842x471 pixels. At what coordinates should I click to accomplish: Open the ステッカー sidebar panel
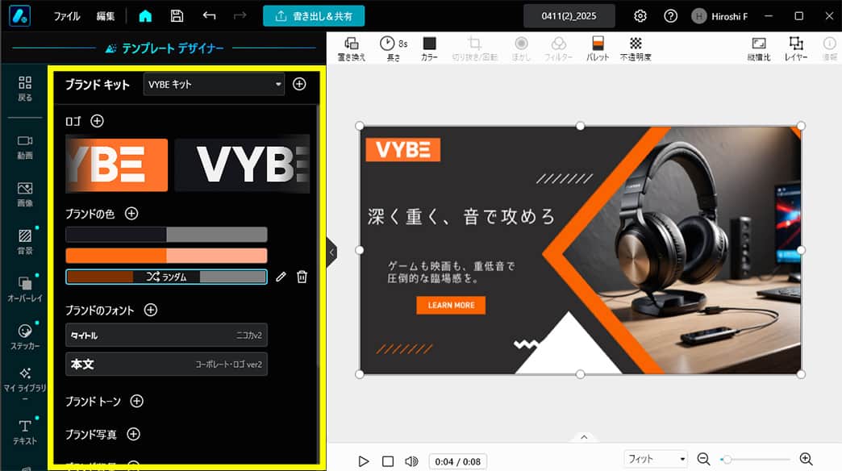(x=25, y=337)
